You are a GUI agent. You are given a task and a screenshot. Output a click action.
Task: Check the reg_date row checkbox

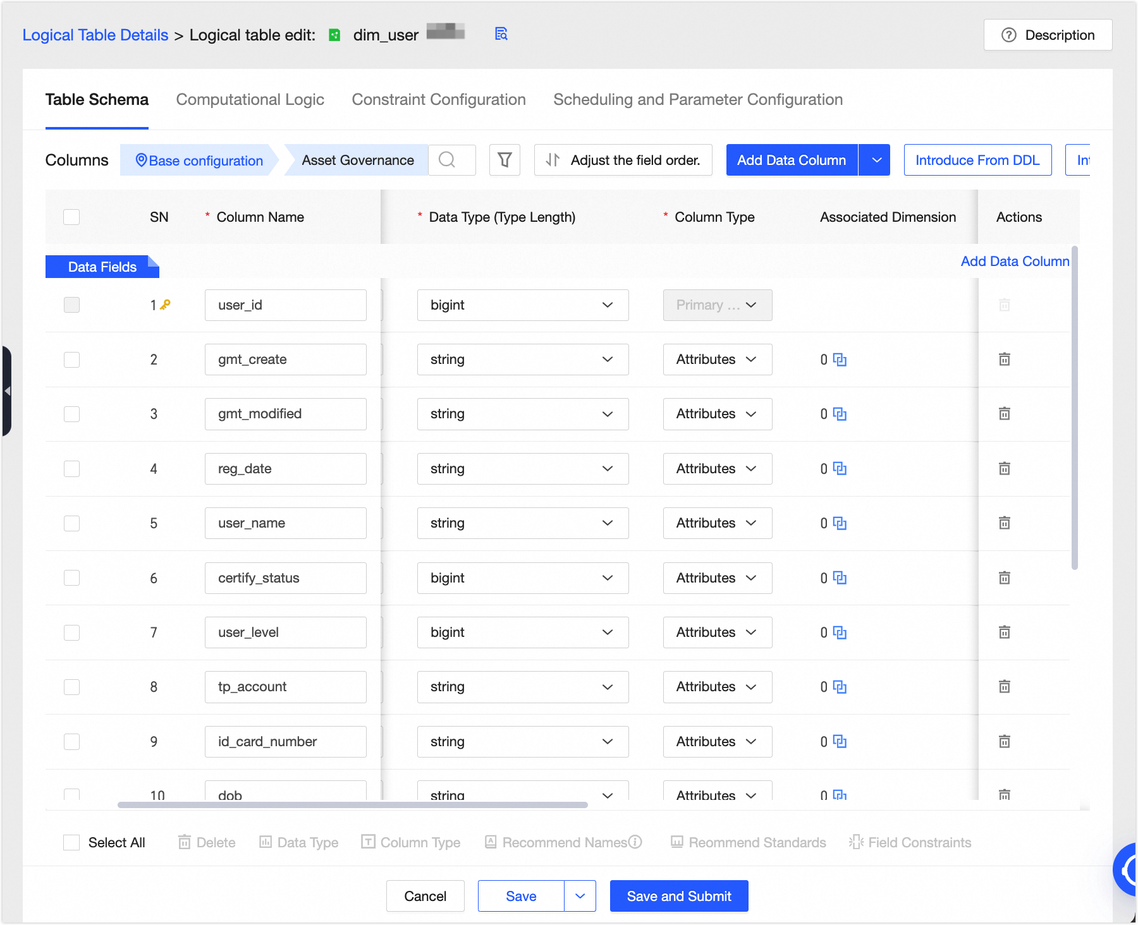click(x=71, y=469)
